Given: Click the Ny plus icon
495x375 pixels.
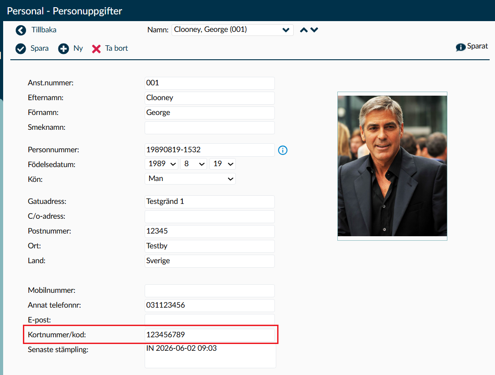Looking at the screenshot, I should click(63, 49).
